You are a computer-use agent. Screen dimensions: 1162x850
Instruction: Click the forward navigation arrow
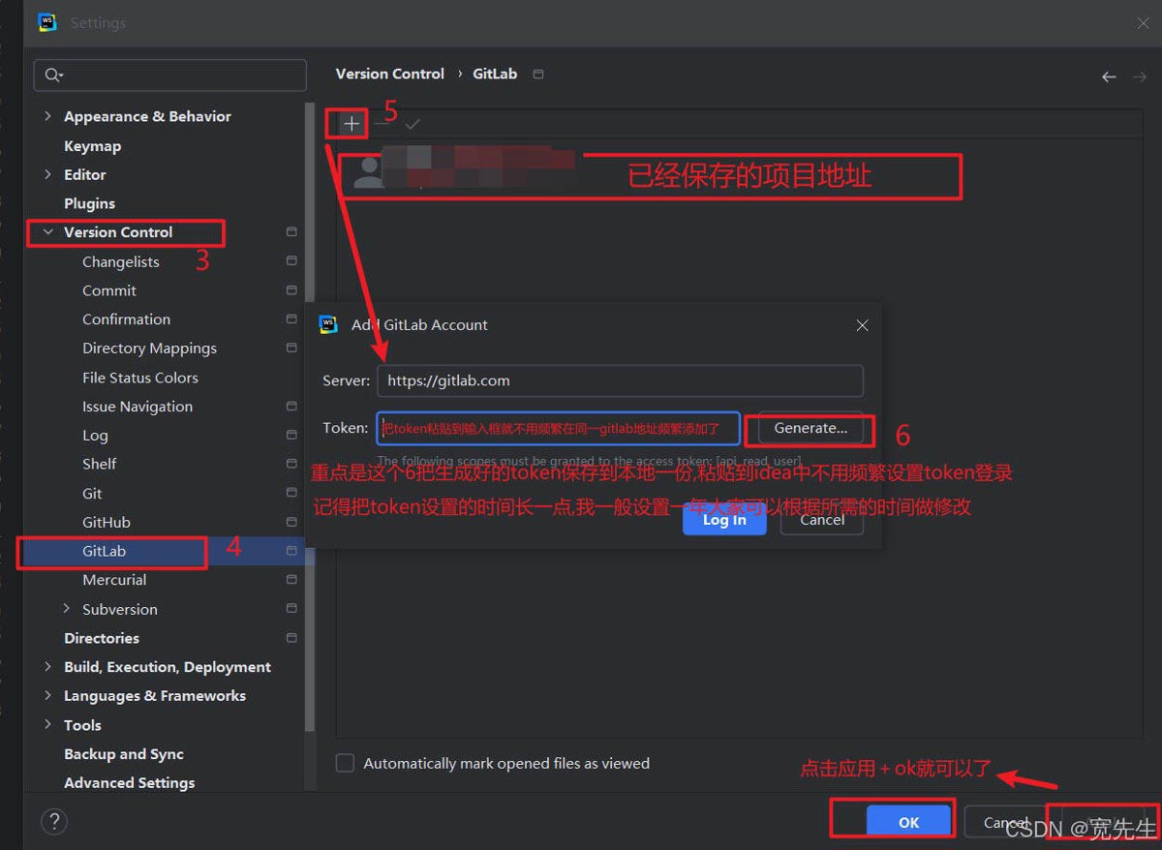coord(1140,76)
